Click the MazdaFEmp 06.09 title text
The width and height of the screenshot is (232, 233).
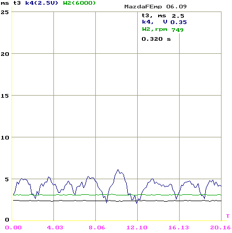pyautogui.click(x=156, y=7)
